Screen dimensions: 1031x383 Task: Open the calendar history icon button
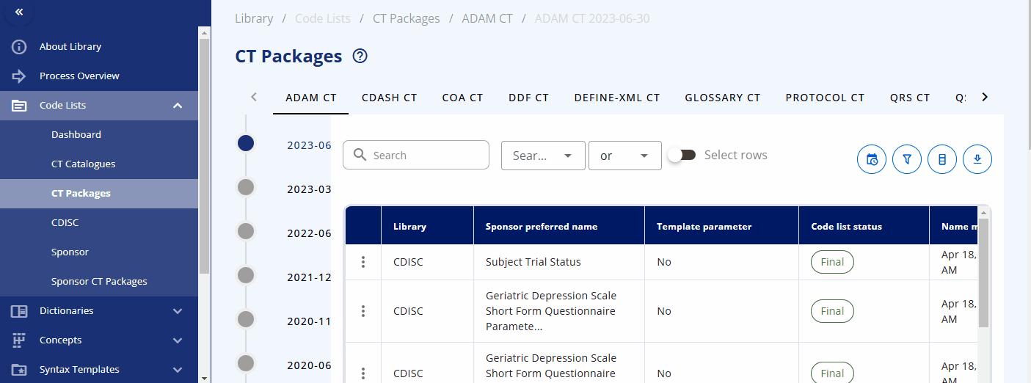tap(872, 159)
